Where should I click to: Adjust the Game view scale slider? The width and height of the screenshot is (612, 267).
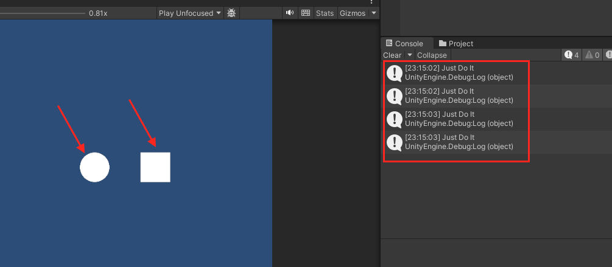(43, 13)
